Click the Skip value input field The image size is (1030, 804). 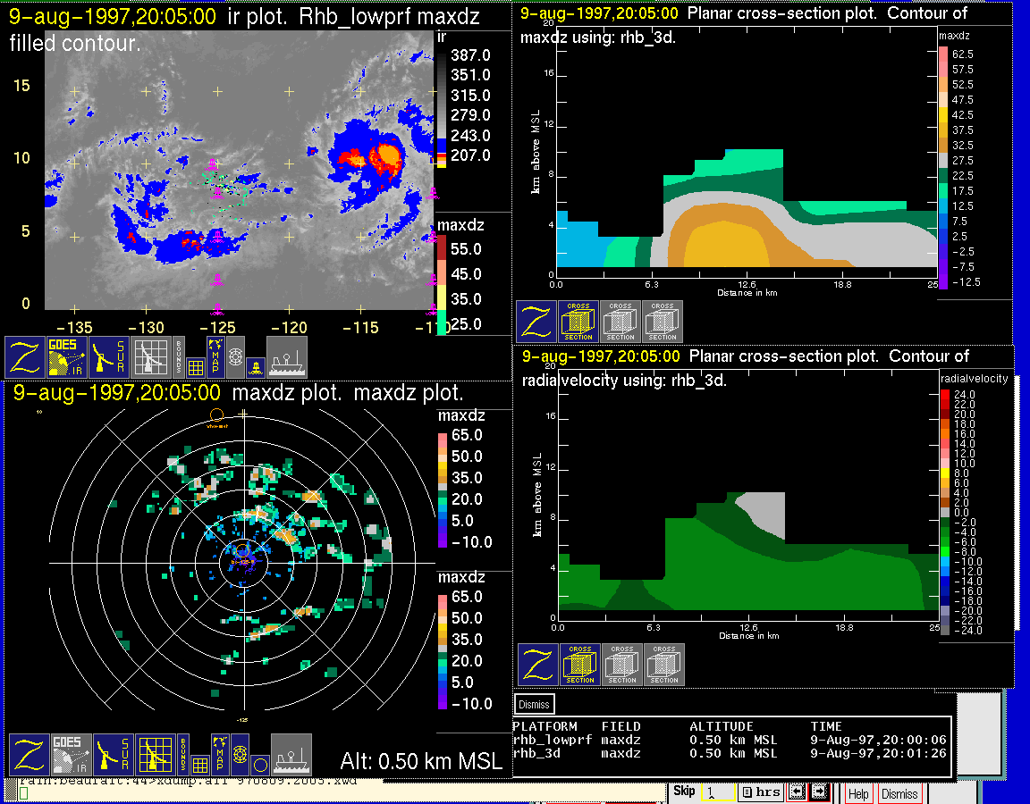pyautogui.click(x=717, y=792)
